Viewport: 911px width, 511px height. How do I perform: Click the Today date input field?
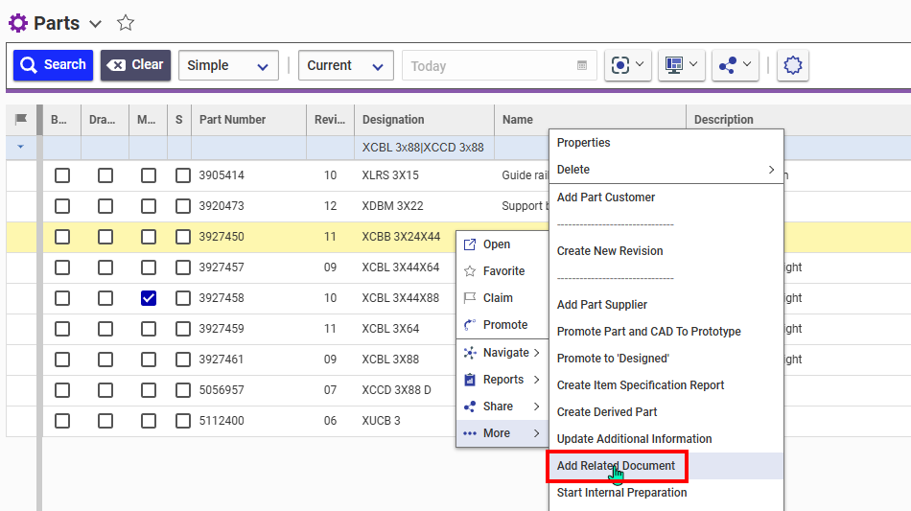pyautogui.click(x=489, y=66)
